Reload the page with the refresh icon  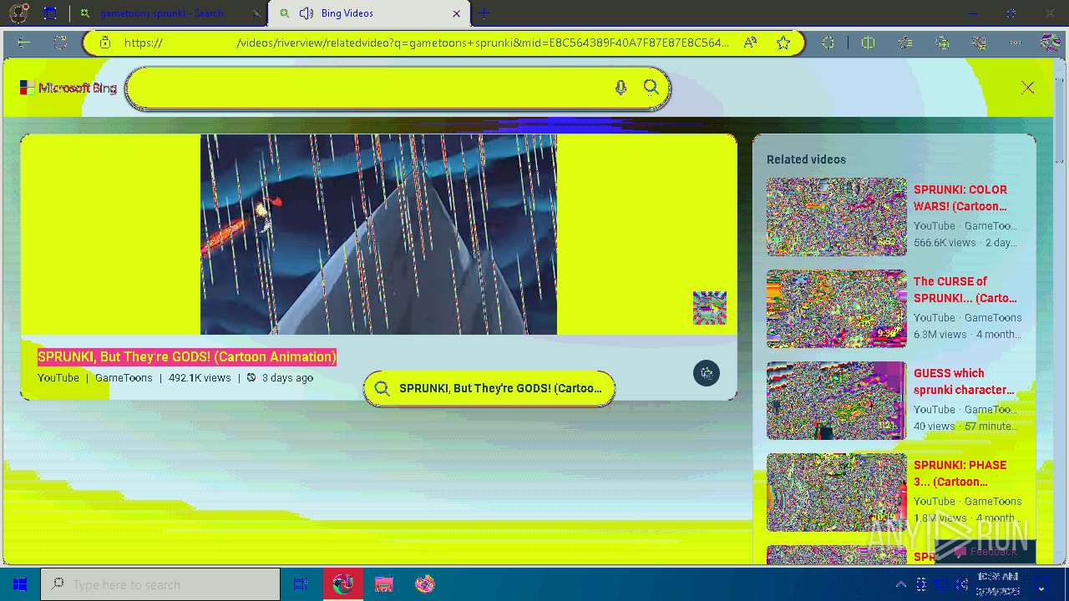tap(60, 43)
